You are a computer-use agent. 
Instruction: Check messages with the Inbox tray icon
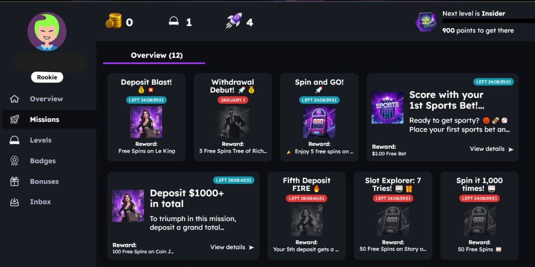click(x=15, y=202)
